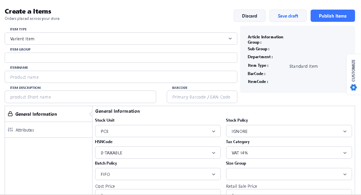The height and width of the screenshot is (195, 361).
Task: Open the Item Type dropdown
Action: click(x=121, y=39)
